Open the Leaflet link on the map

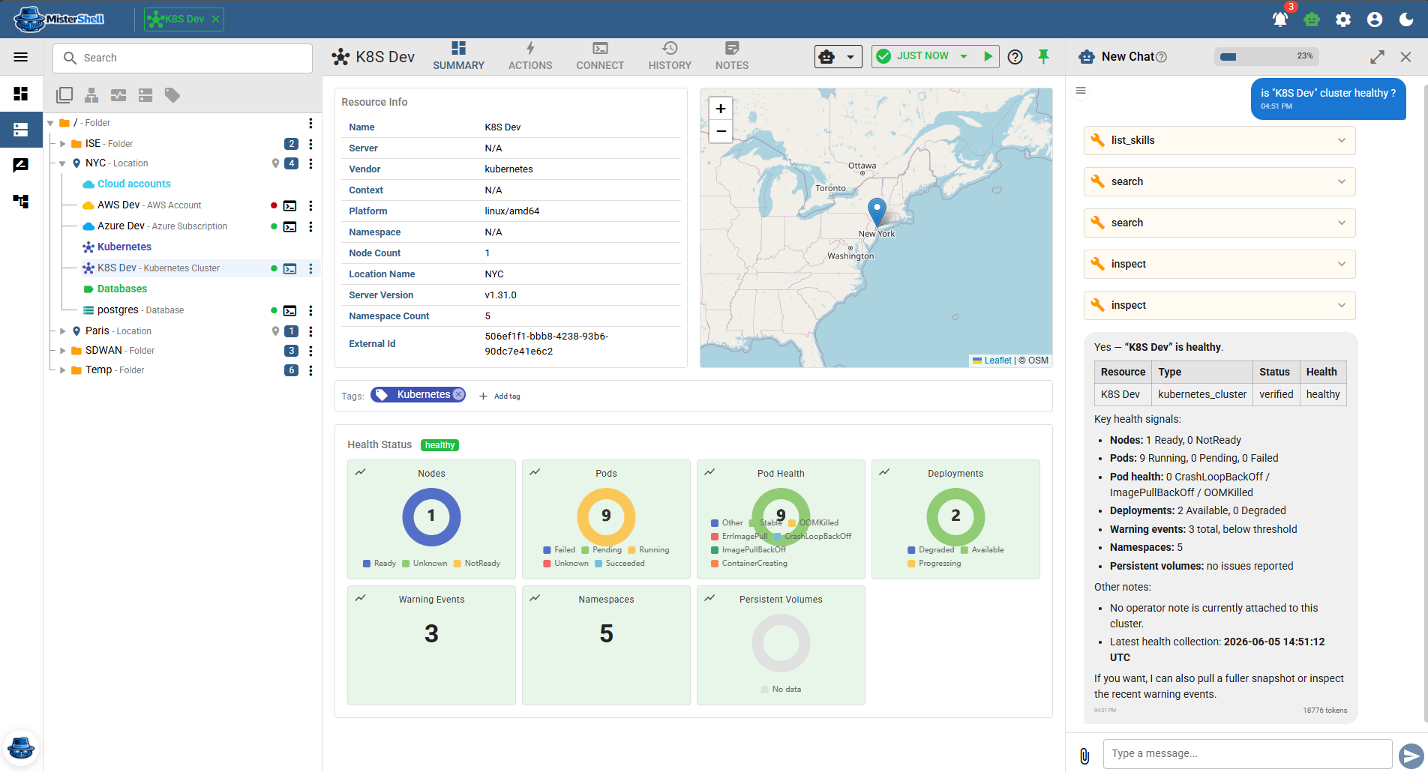997,361
